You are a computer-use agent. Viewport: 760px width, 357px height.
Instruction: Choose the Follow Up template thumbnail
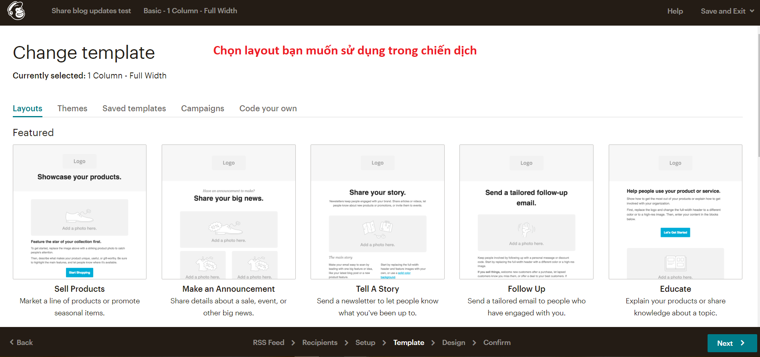click(526, 212)
